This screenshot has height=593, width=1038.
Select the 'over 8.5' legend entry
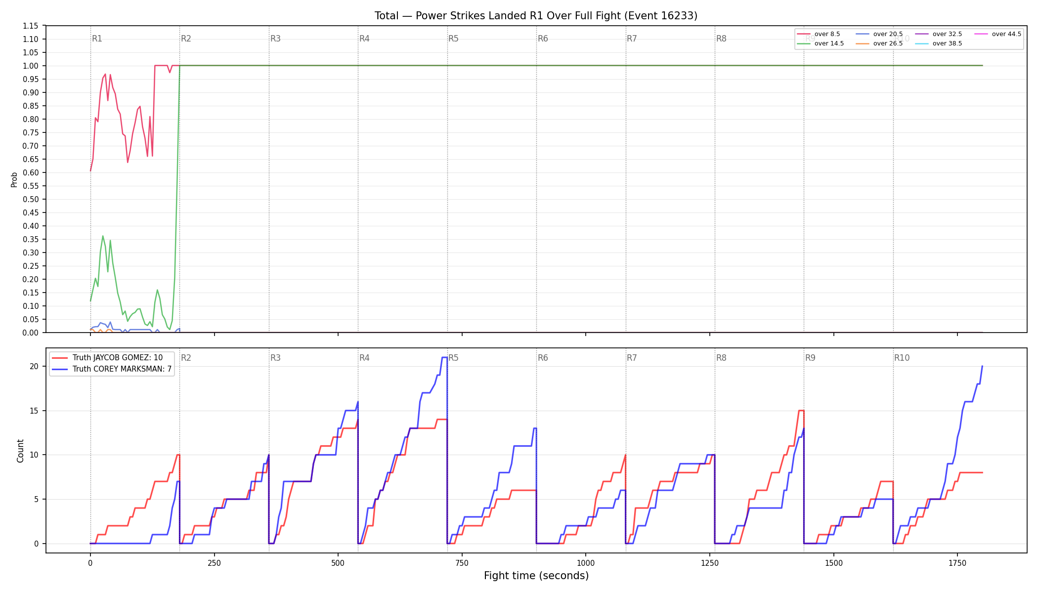click(818, 34)
